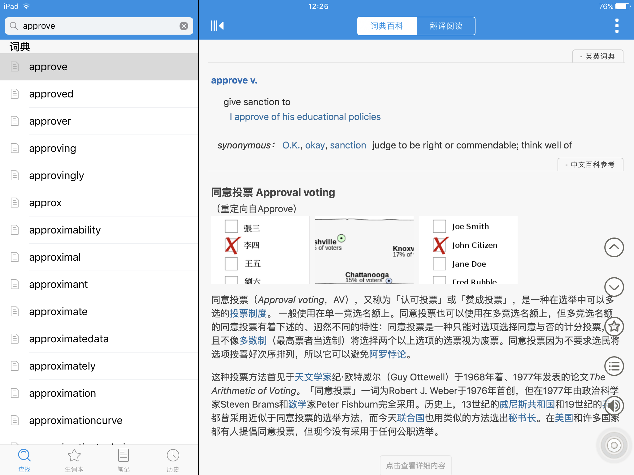Open 历史 history tab
This screenshot has width=634, height=475.
click(173, 460)
